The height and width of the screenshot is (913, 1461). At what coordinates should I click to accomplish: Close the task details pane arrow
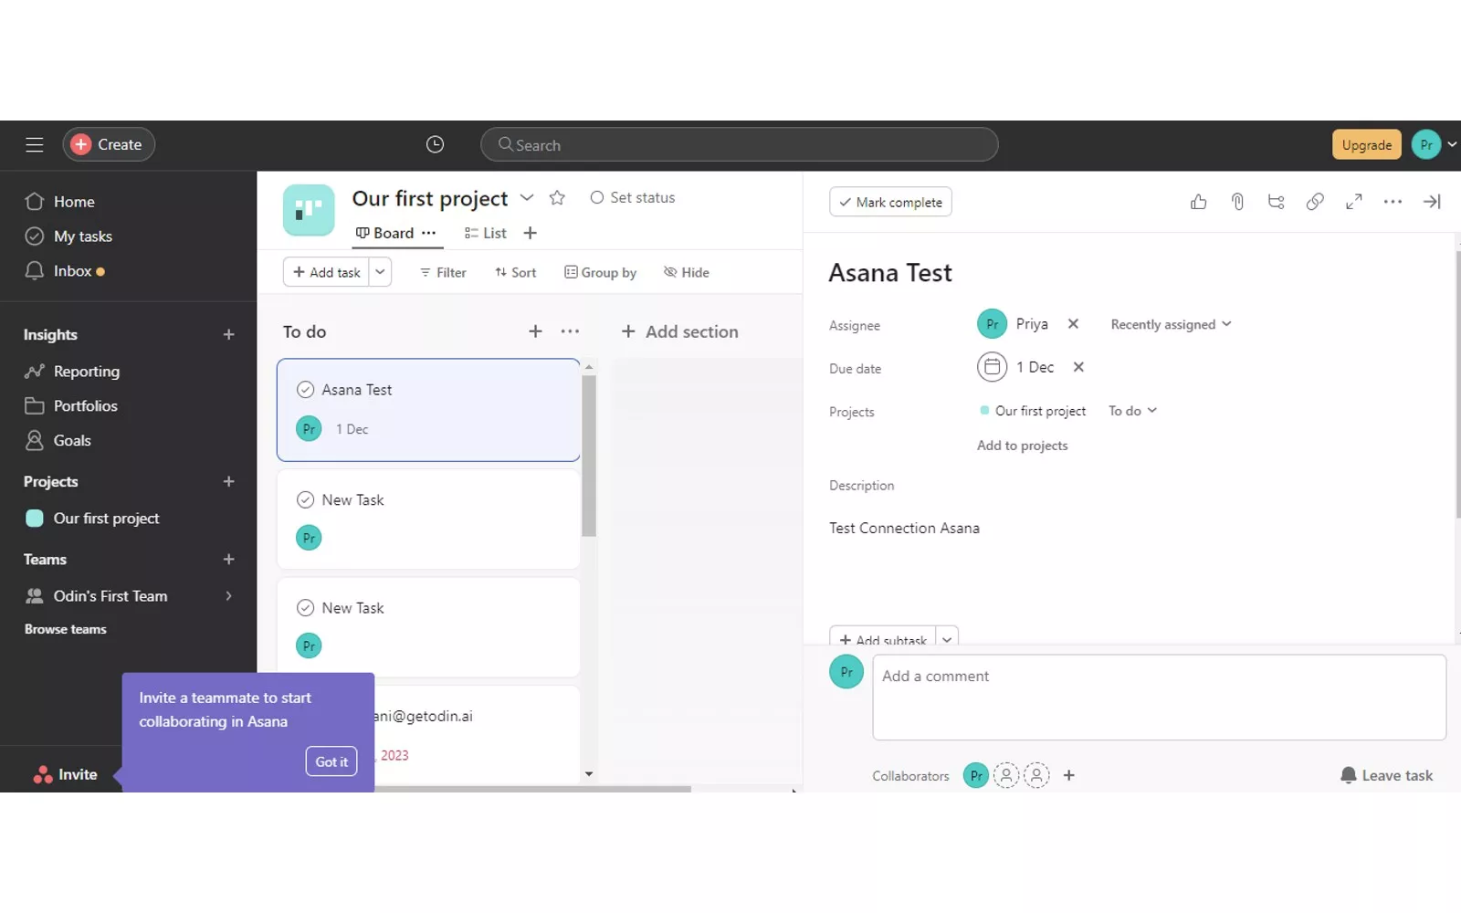point(1431,202)
